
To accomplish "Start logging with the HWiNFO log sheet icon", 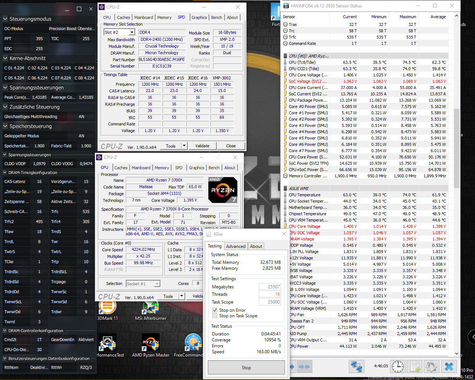I will (414, 367).
